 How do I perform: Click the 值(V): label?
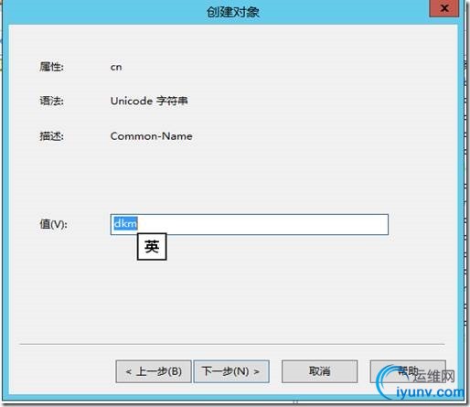tap(53, 224)
